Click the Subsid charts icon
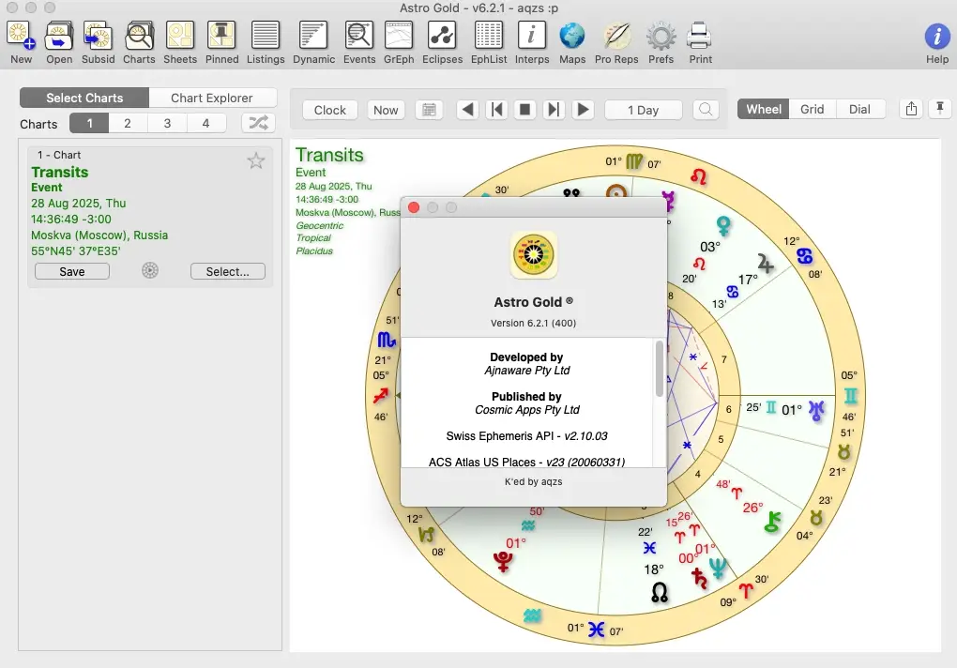 point(98,36)
